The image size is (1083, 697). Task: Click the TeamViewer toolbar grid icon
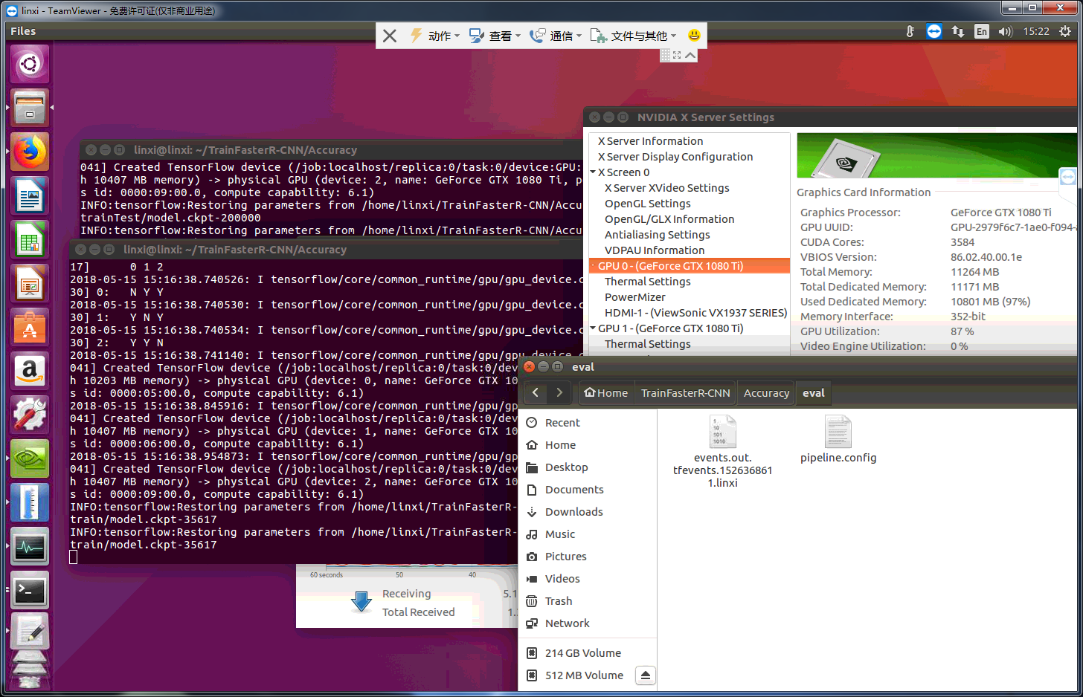pyautogui.click(x=666, y=55)
